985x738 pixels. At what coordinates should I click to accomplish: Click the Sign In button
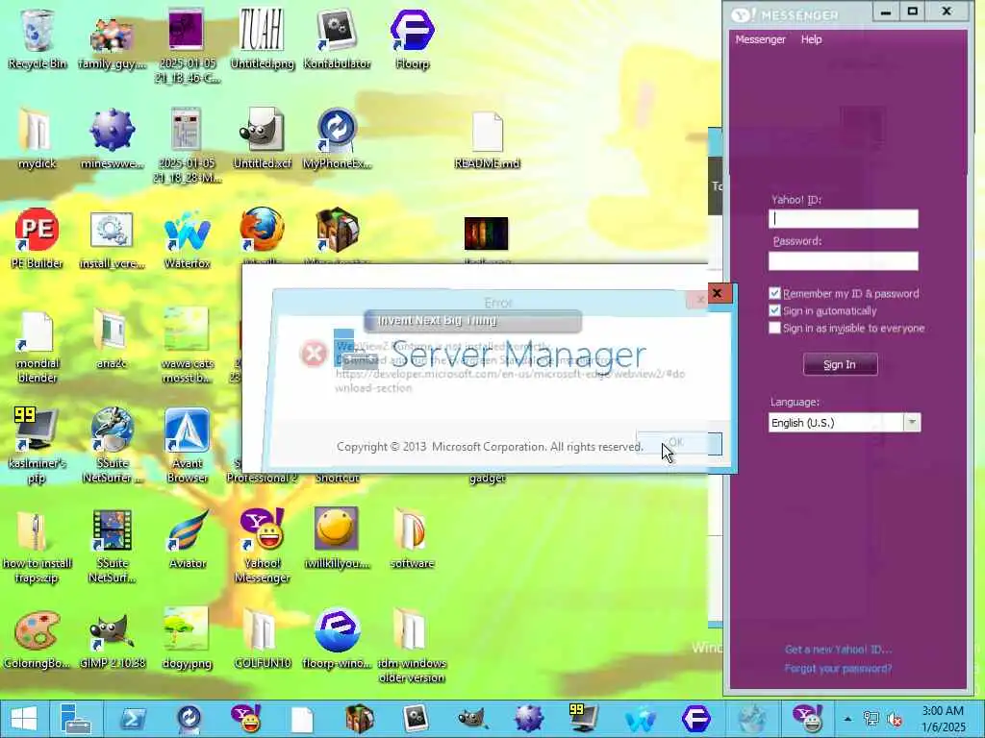840,364
